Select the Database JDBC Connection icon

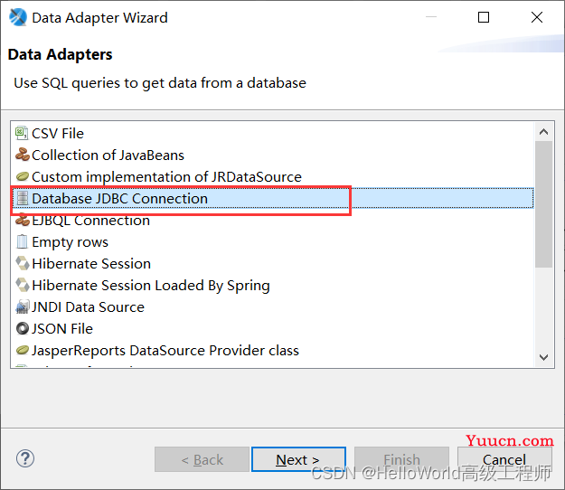23,198
